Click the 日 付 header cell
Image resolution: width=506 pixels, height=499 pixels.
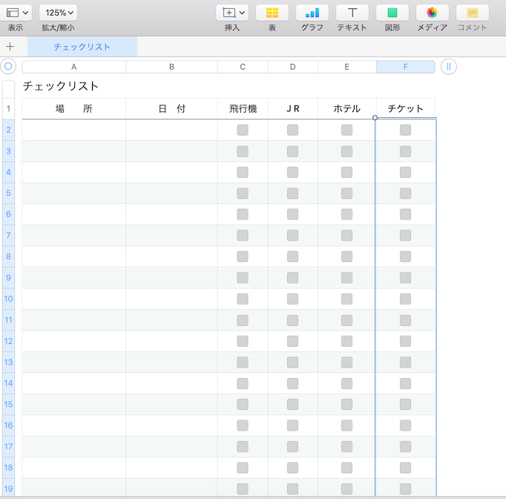(171, 109)
